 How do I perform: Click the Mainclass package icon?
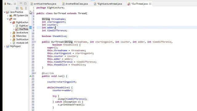coord(14,36)
